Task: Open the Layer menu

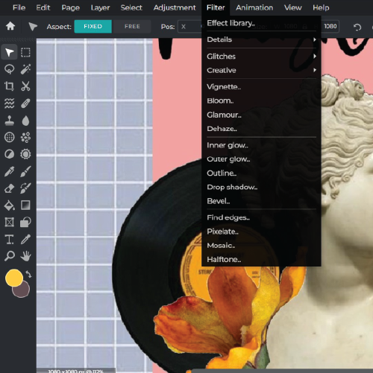Action: click(100, 7)
